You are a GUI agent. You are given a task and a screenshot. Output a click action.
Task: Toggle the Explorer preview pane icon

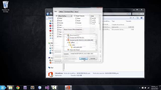[137, 18]
